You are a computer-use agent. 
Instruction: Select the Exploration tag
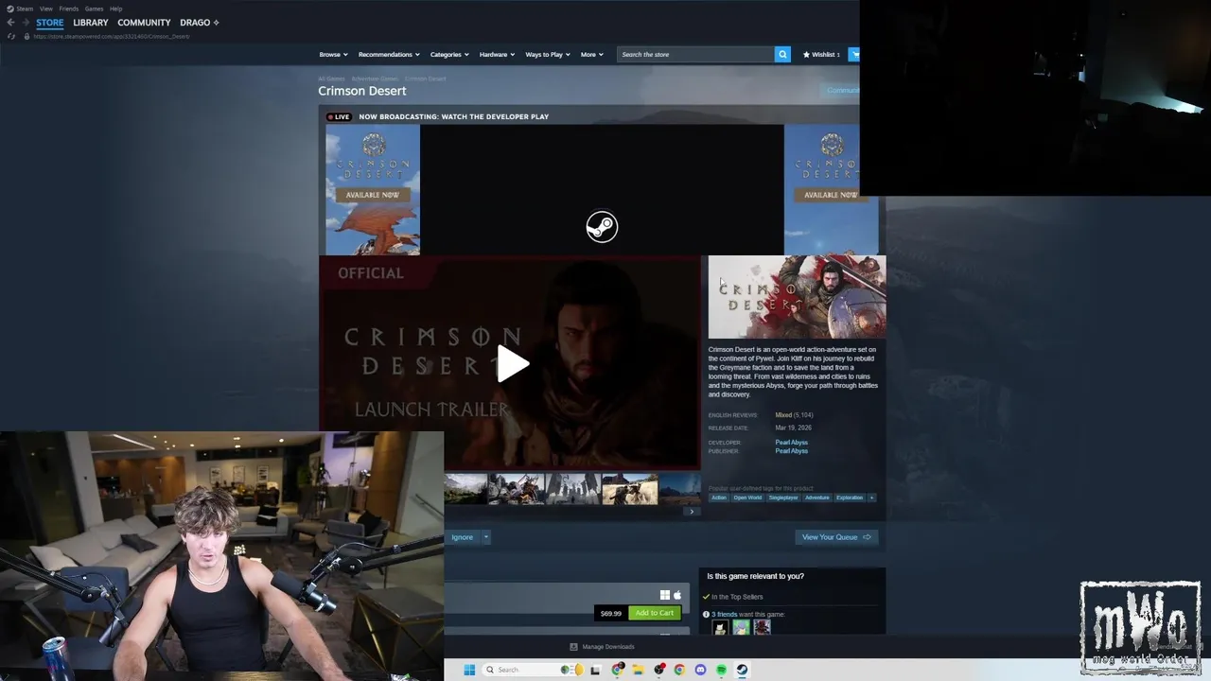click(x=850, y=498)
